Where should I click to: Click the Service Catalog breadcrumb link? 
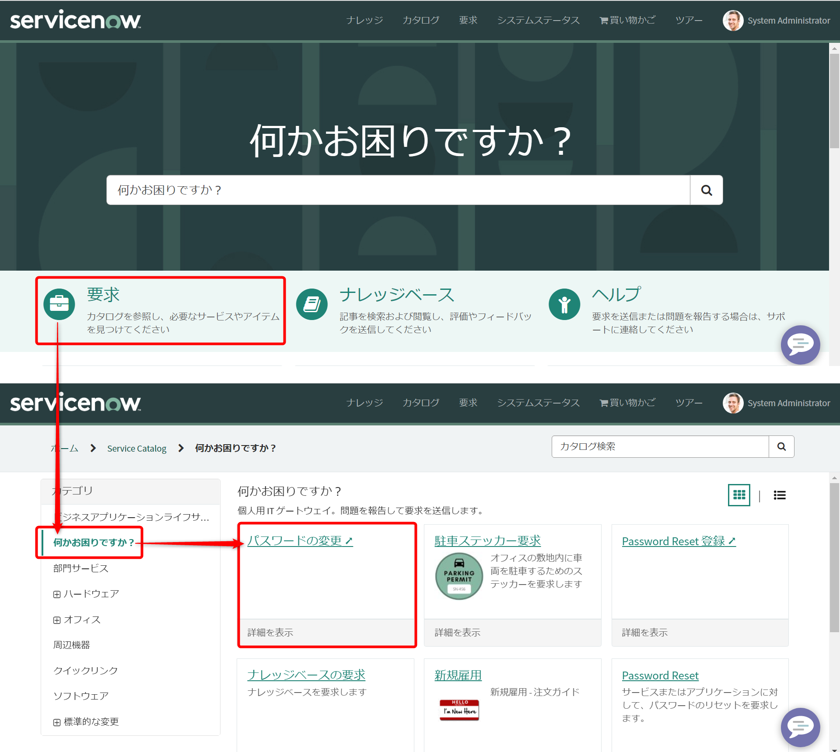pyautogui.click(x=136, y=448)
